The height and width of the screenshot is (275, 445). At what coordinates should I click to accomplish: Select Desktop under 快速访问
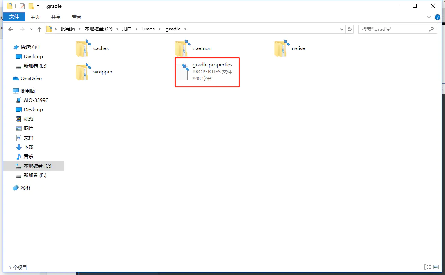[33, 57]
